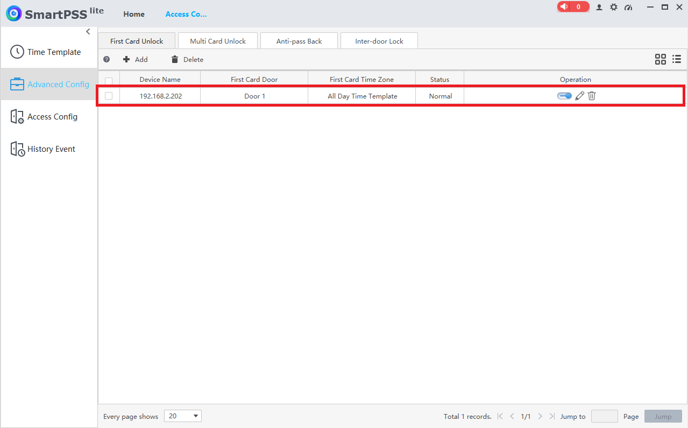Go to the next page arrow
This screenshot has height=428, width=688.
pyautogui.click(x=540, y=416)
